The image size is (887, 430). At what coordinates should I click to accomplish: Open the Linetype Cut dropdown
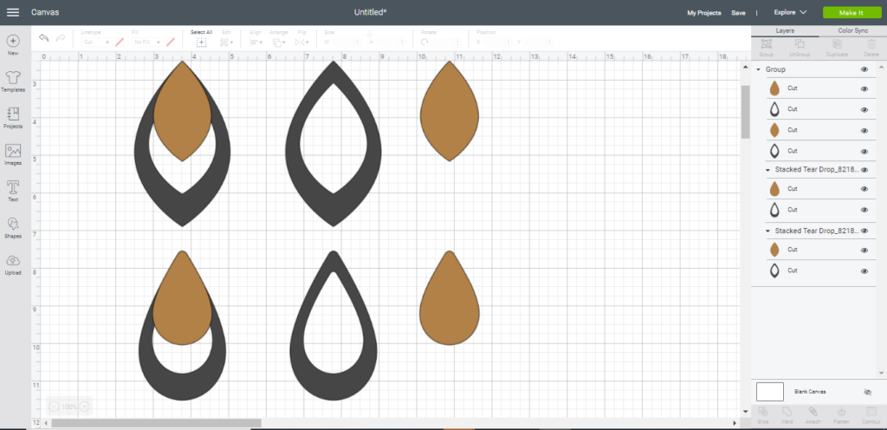[x=96, y=42]
